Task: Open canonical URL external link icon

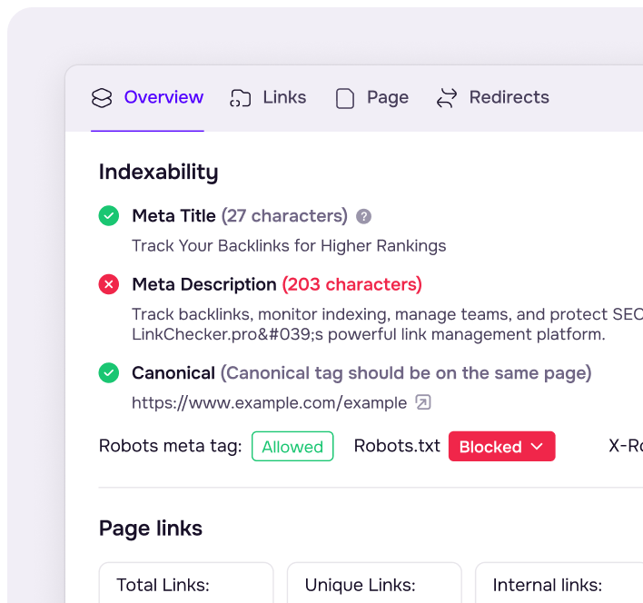Action: coord(423,402)
